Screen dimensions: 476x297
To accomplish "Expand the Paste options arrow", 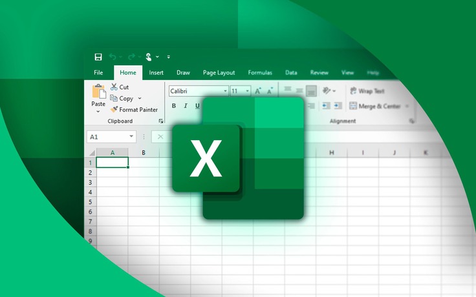I will 98,112.
